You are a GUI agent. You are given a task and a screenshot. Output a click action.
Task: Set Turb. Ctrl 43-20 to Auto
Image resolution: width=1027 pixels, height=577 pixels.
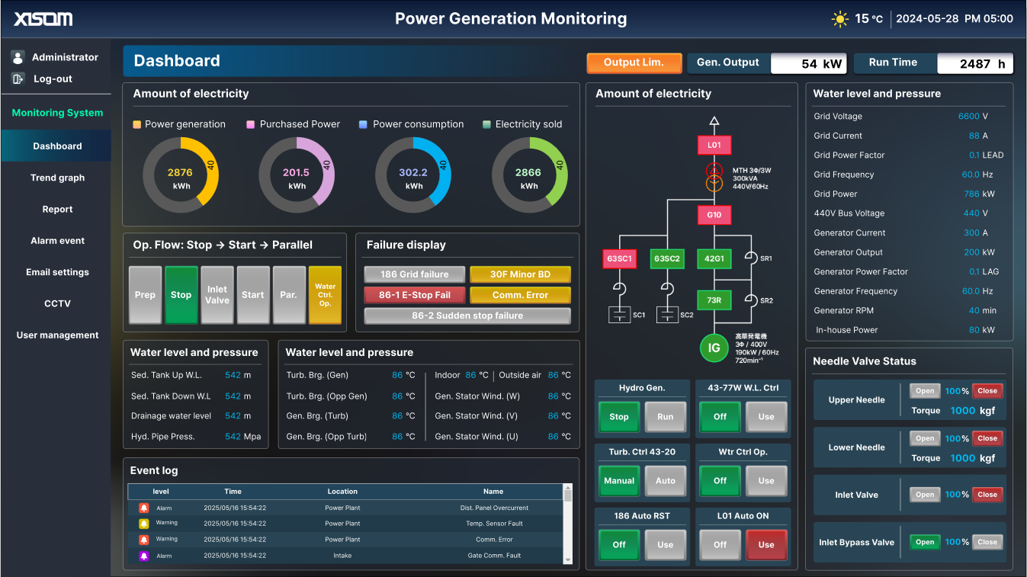pos(664,481)
